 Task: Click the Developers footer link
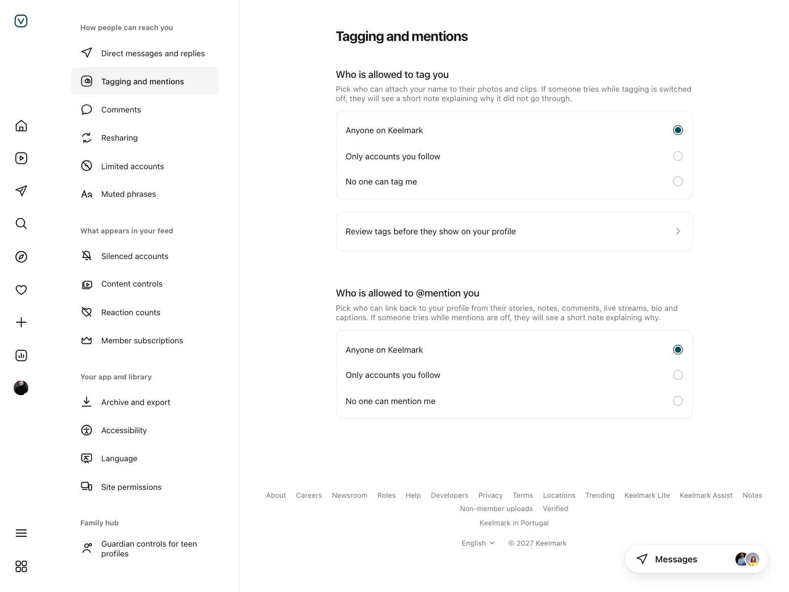click(450, 495)
